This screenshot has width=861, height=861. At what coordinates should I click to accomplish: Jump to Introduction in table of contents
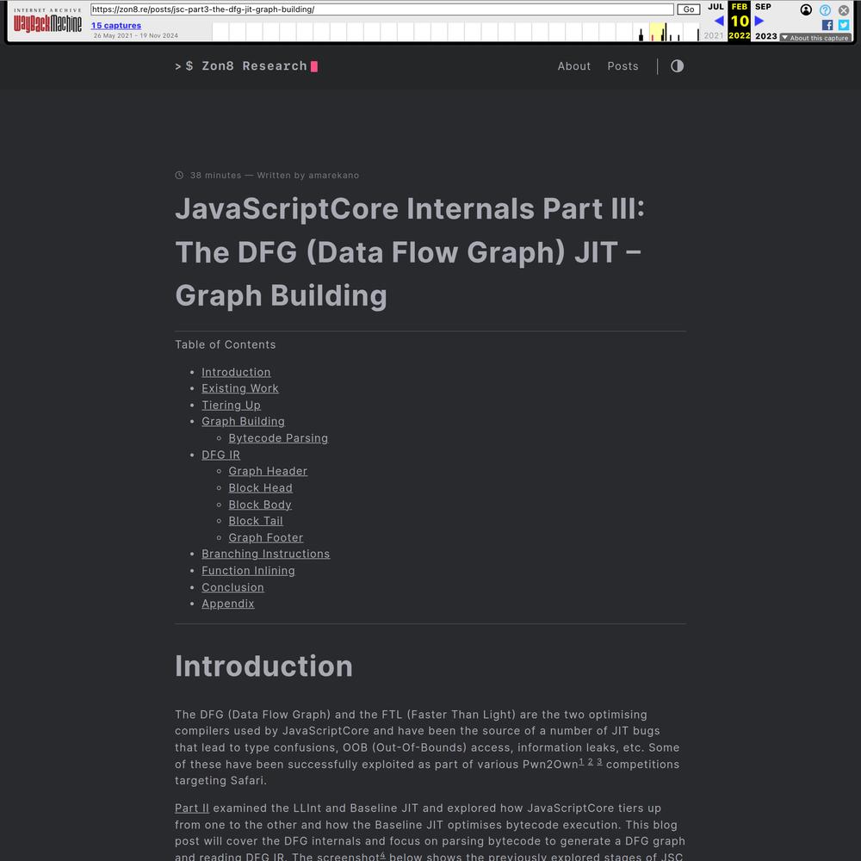236,372
